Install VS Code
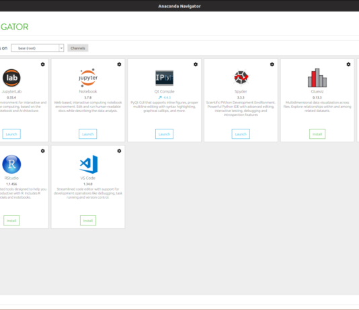 point(88,221)
